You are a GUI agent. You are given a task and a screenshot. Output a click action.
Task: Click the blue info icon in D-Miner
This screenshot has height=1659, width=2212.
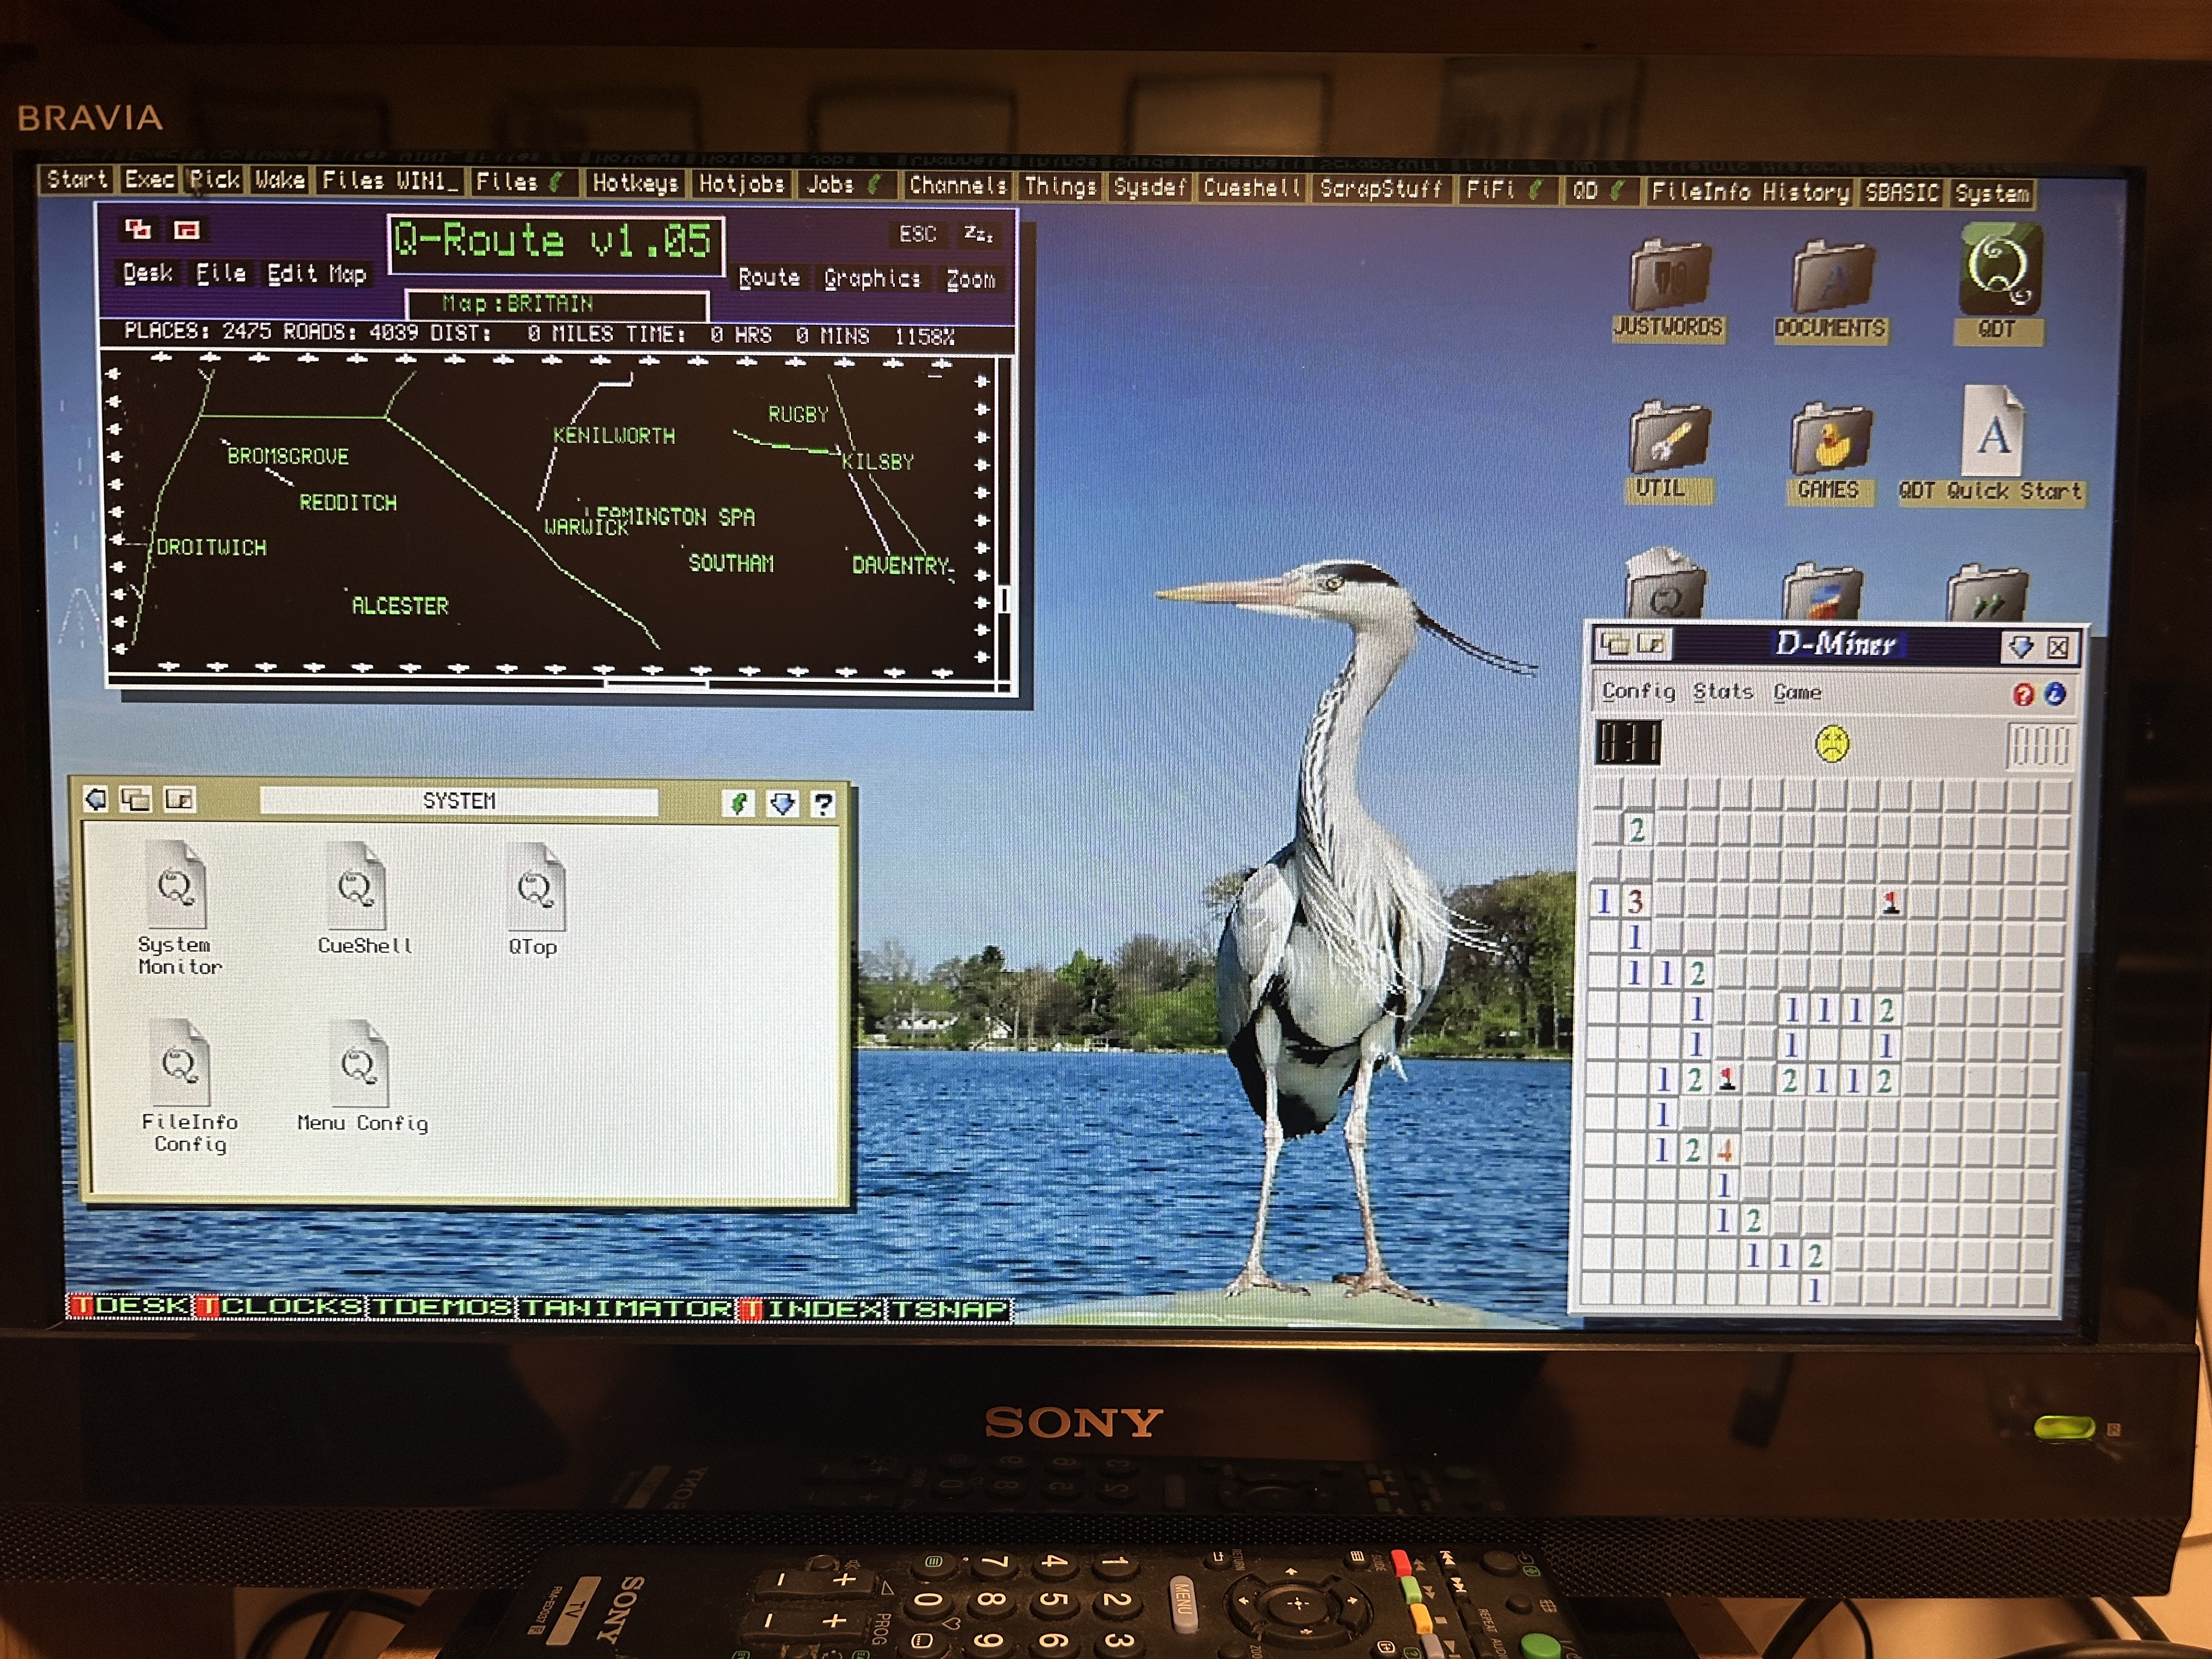point(2055,693)
